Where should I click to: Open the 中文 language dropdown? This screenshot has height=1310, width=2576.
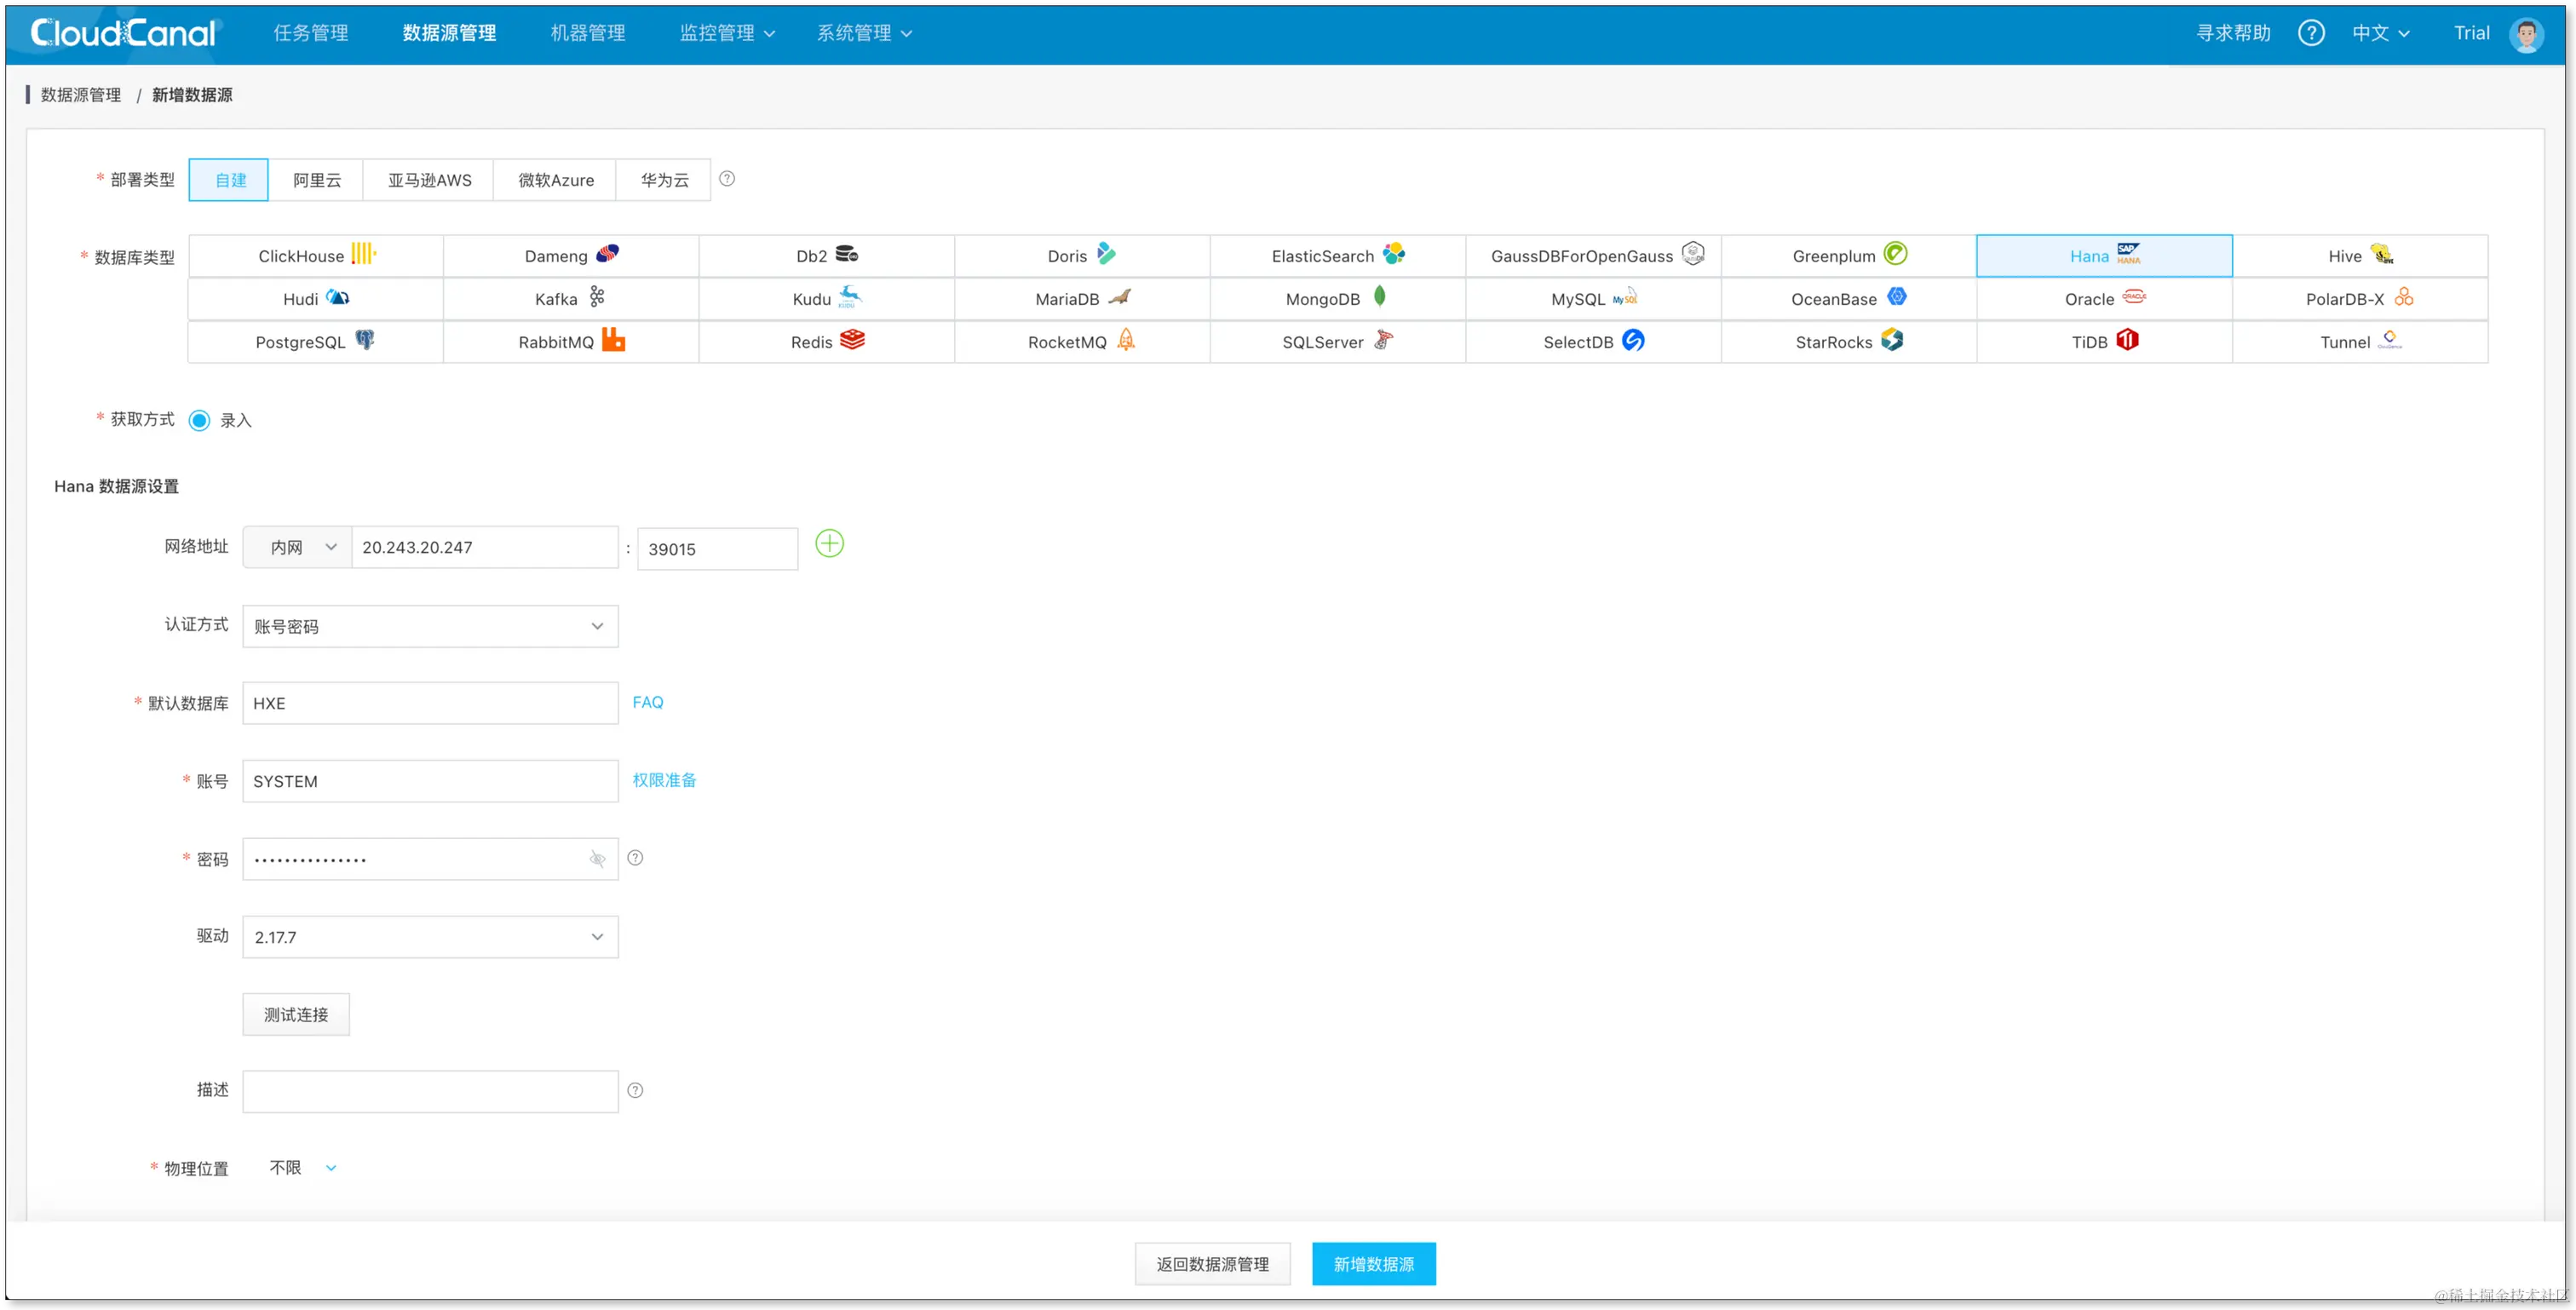[x=2380, y=33]
